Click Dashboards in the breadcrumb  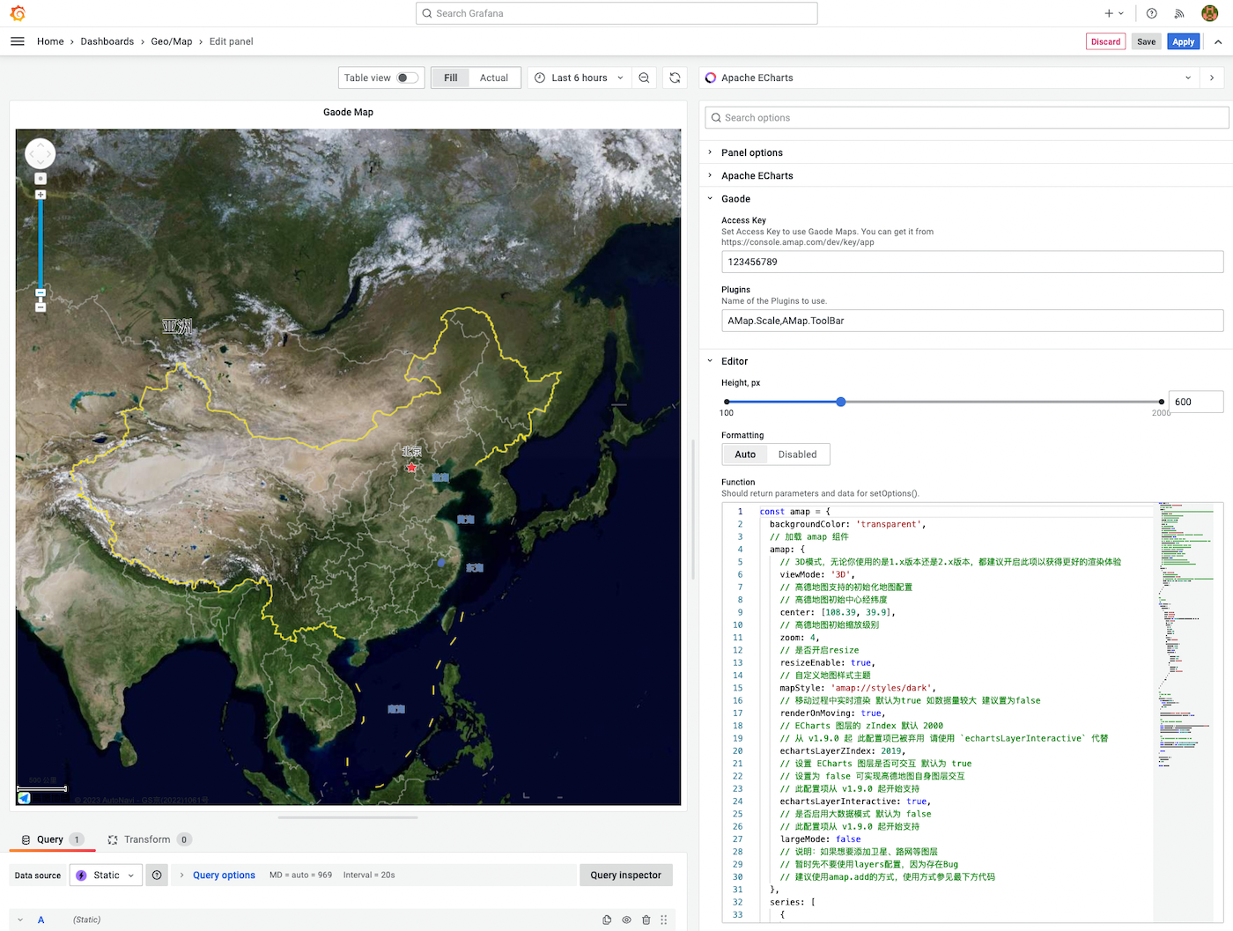[107, 41]
